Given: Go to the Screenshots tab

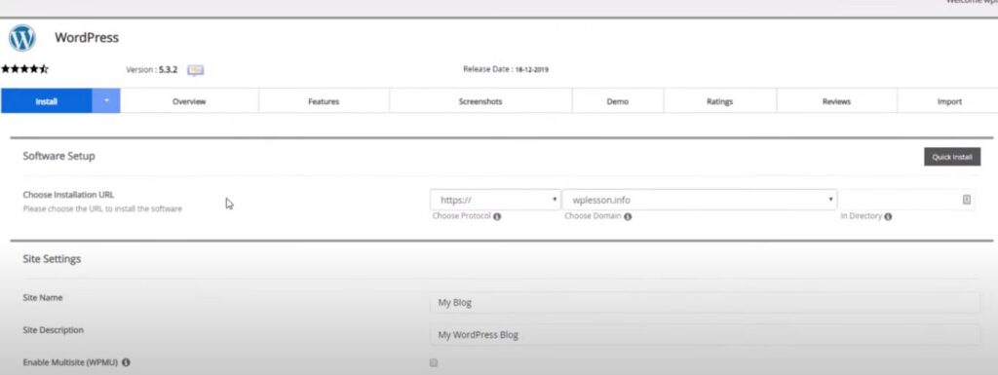Looking at the screenshot, I should tap(480, 101).
